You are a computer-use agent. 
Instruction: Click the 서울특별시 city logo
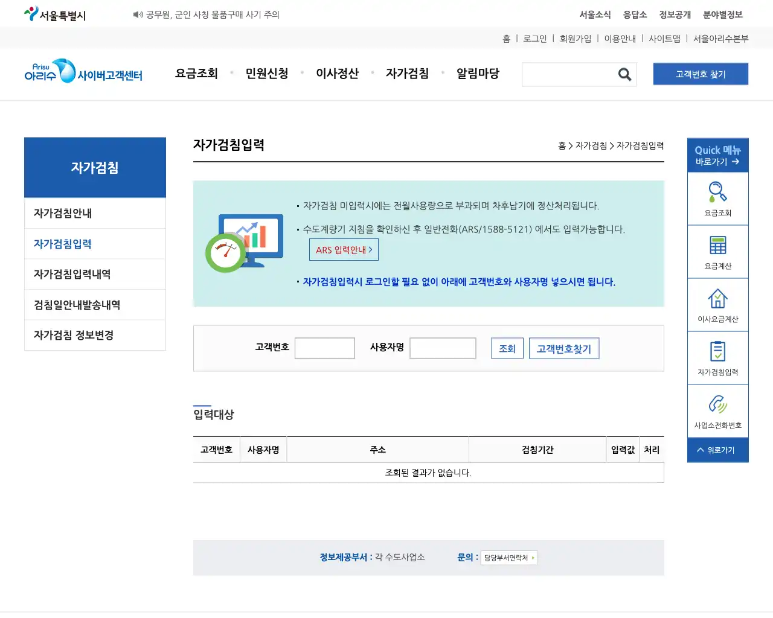tap(54, 13)
